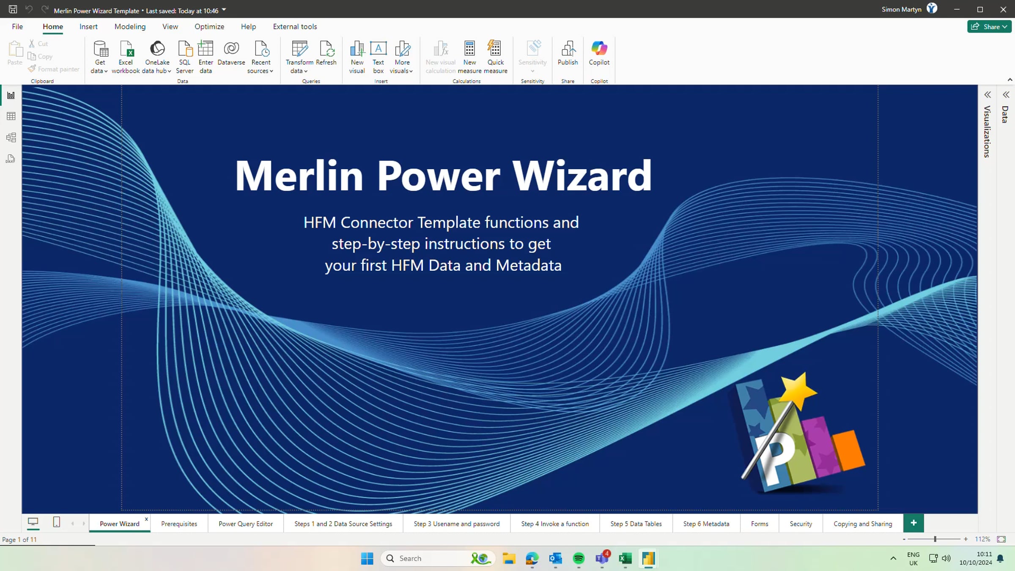Select desktop layout view
Viewport: 1015px width, 571px height.
[x=33, y=522]
